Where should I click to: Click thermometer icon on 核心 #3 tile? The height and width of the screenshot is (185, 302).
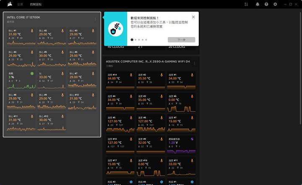(93, 31)
